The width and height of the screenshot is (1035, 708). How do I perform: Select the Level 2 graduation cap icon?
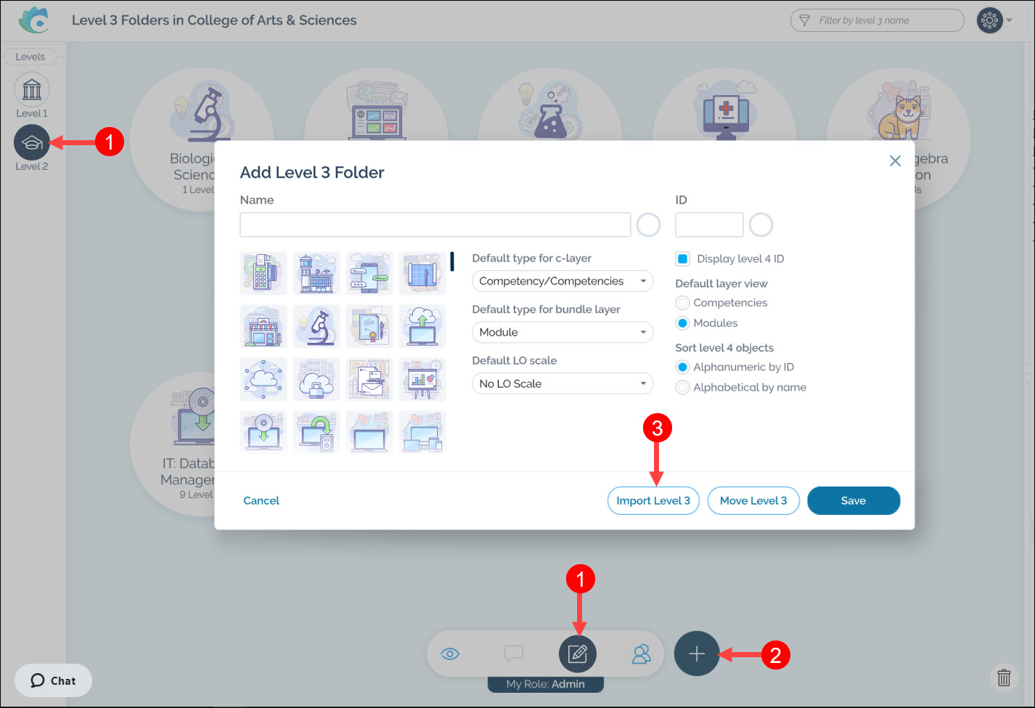point(32,142)
